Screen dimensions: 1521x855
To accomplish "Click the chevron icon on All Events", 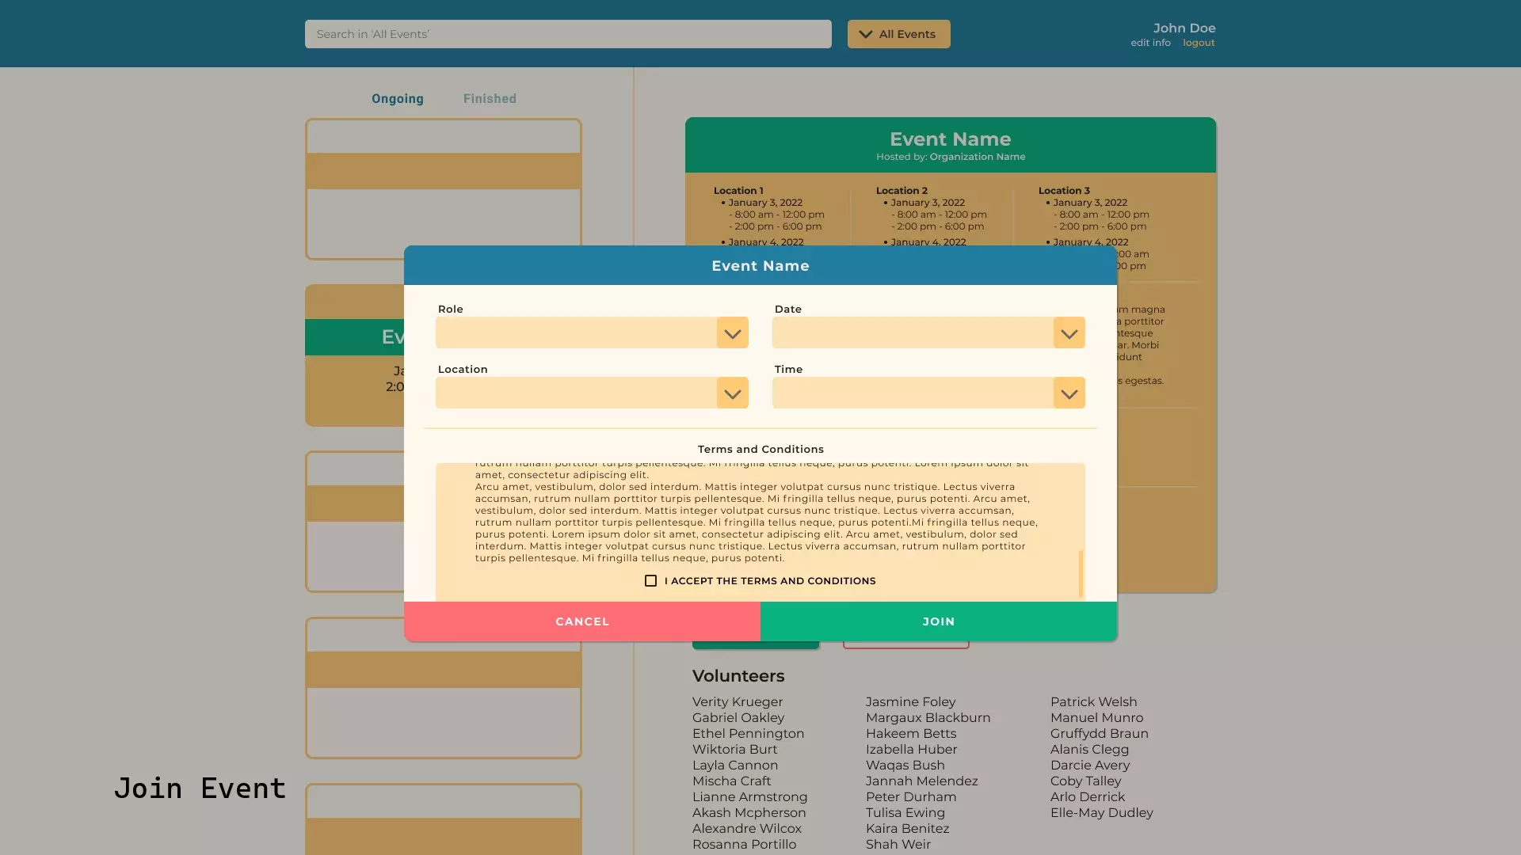I will [866, 33].
